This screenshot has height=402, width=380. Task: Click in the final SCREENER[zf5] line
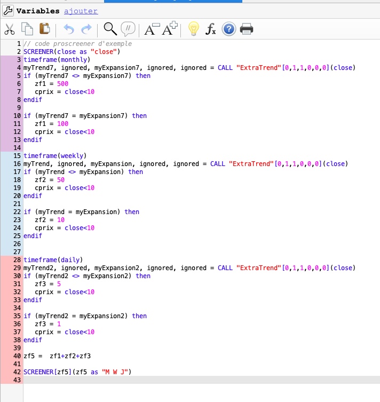pyautogui.click(x=77, y=372)
